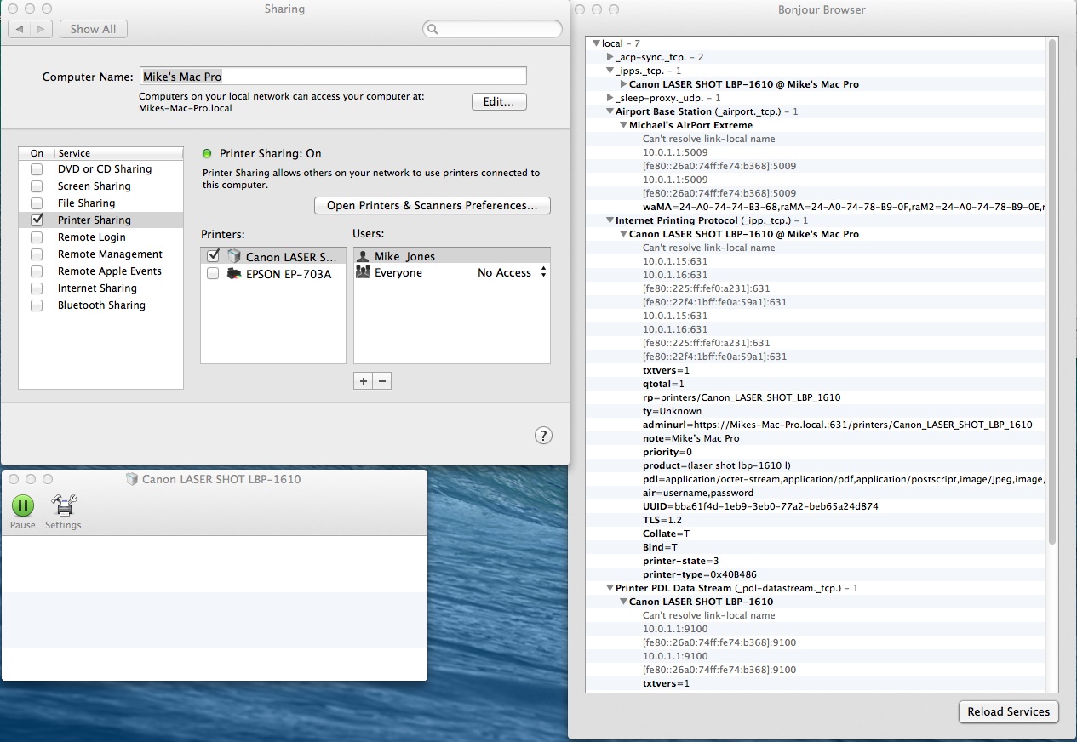Viewport: 1077px width, 742px height.
Task: Click Reload Services button
Action: 1009,712
